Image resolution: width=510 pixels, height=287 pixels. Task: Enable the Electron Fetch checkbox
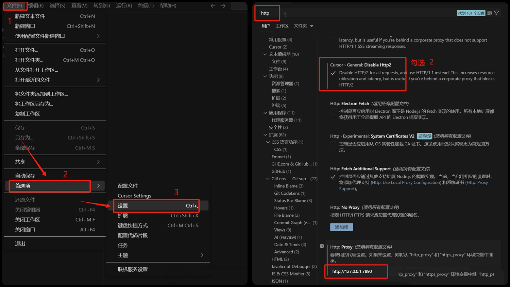tap(333, 111)
